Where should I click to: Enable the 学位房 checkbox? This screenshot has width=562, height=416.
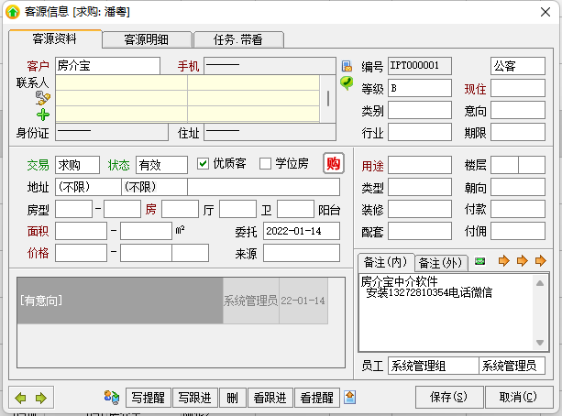click(266, 164)
